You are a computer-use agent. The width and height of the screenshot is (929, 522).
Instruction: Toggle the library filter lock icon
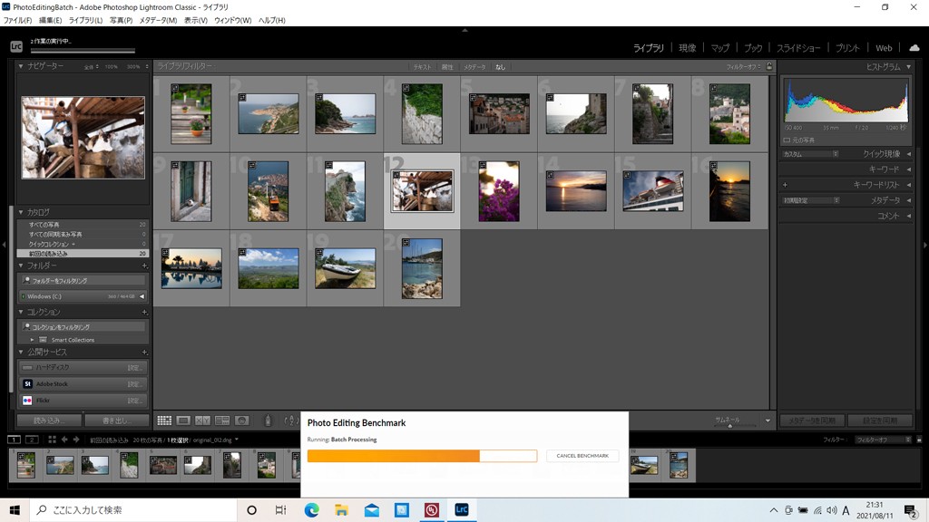[769, 66]
